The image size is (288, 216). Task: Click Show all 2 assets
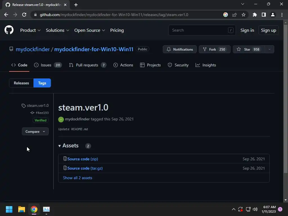pyautogui.click(x=78, y=178)
